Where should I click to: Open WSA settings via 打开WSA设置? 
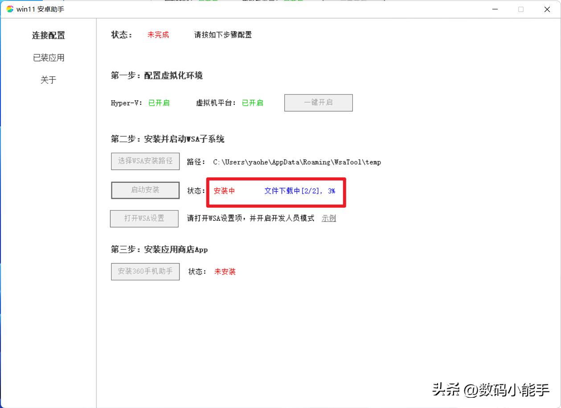144,218
